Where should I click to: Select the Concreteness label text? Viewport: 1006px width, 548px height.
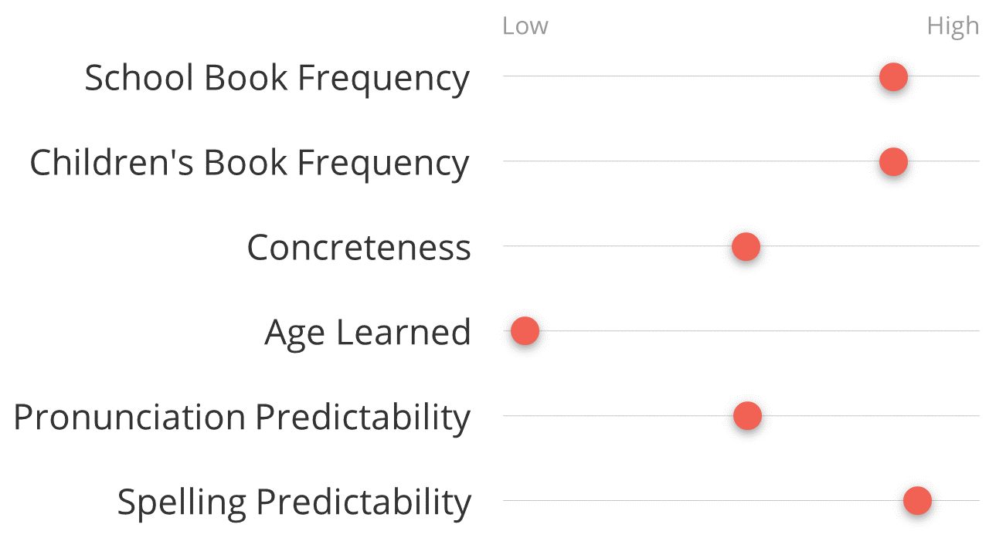tap(359, 248)
